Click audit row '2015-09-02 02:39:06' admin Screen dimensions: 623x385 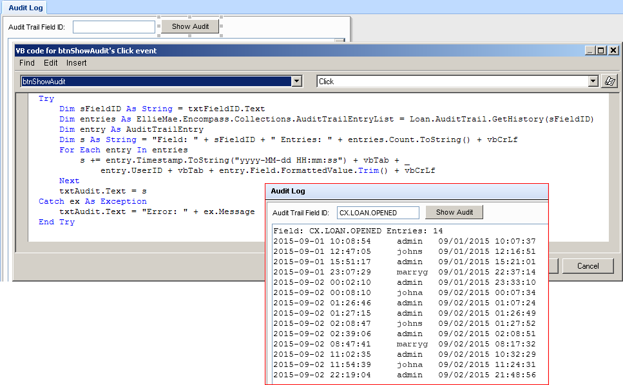tap(405, 334)
